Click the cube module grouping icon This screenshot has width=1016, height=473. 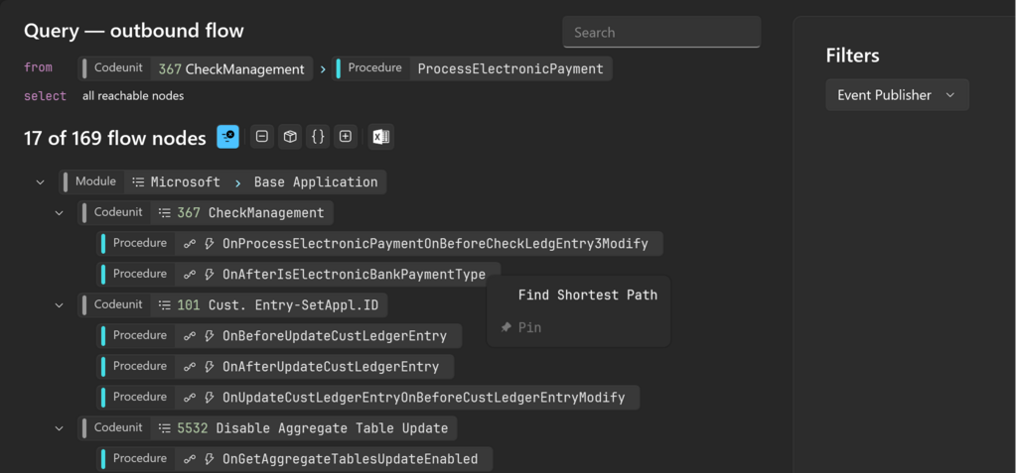click(290, 137)
